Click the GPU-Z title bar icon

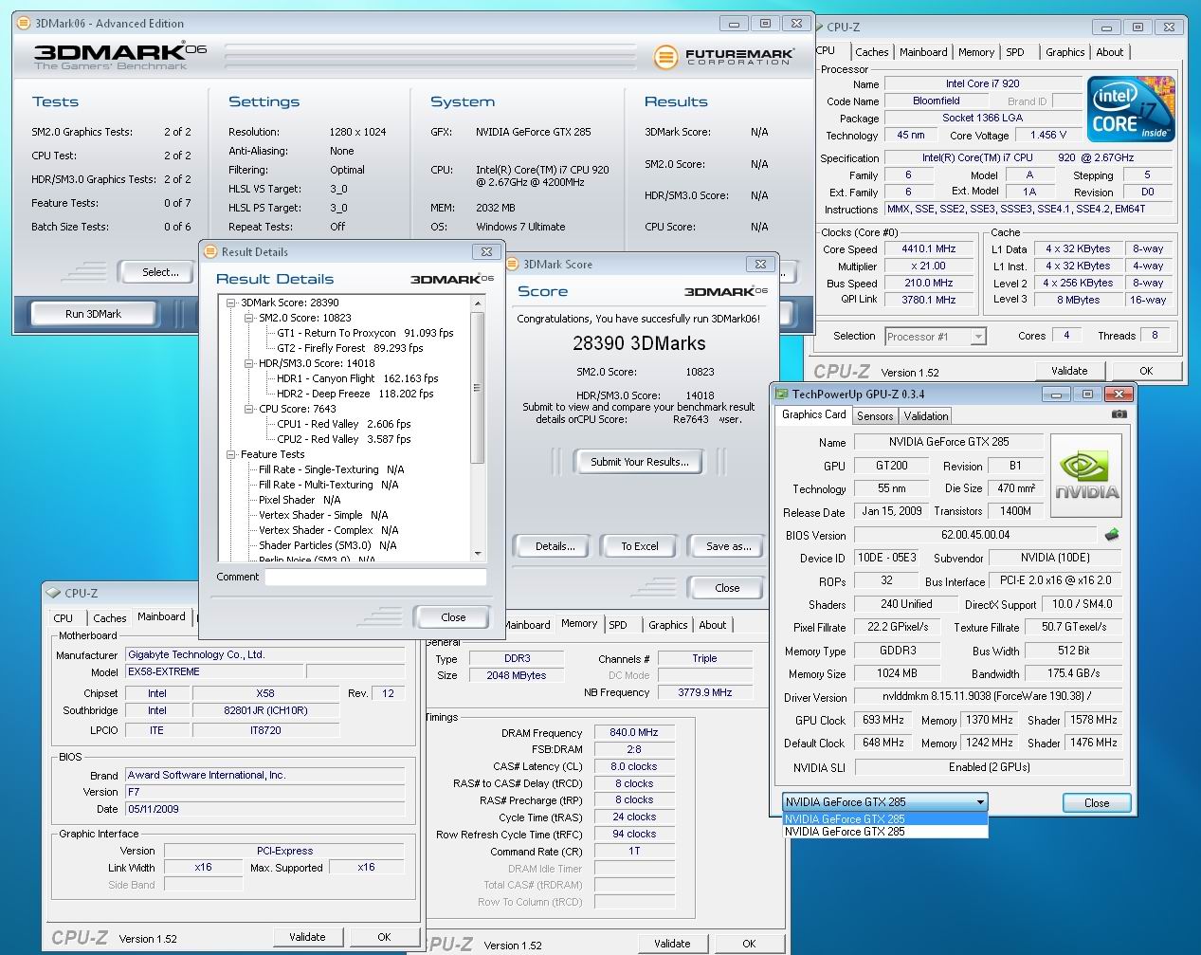(781, 394)
